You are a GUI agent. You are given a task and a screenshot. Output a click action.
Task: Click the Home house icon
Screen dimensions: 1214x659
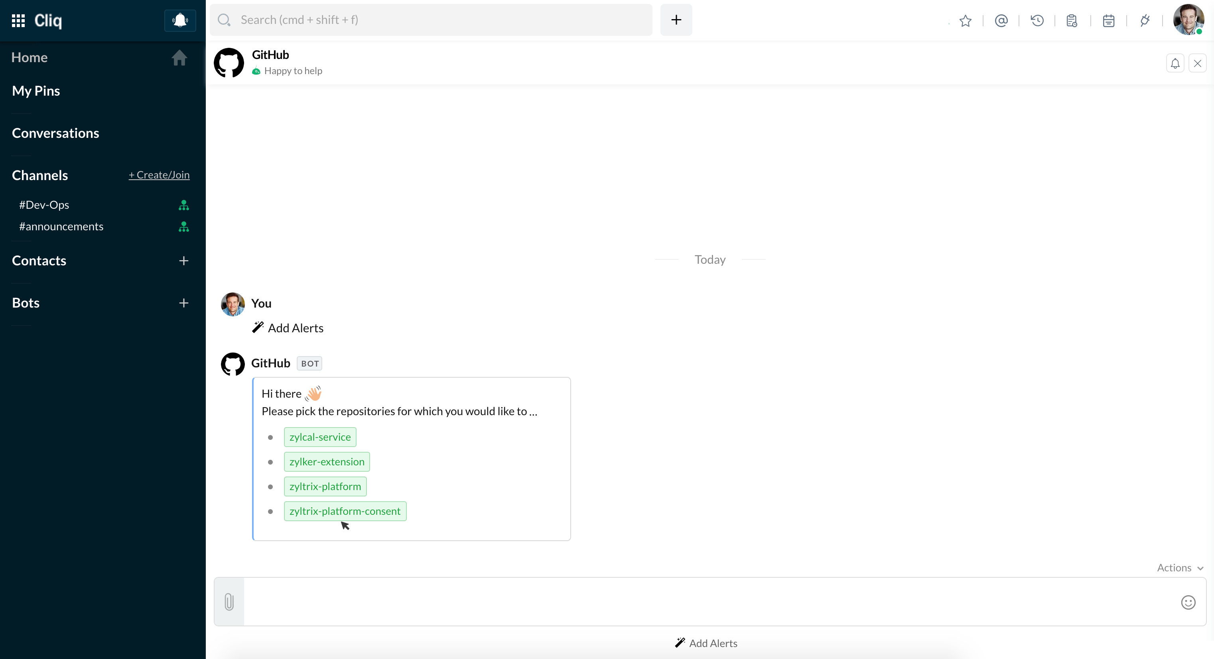(x=179, y=57)
